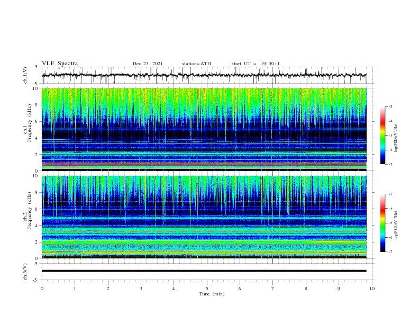Click x-axis tick label "5" minutes
Viewport: 419px width, 324px height.
coord(207,289)
